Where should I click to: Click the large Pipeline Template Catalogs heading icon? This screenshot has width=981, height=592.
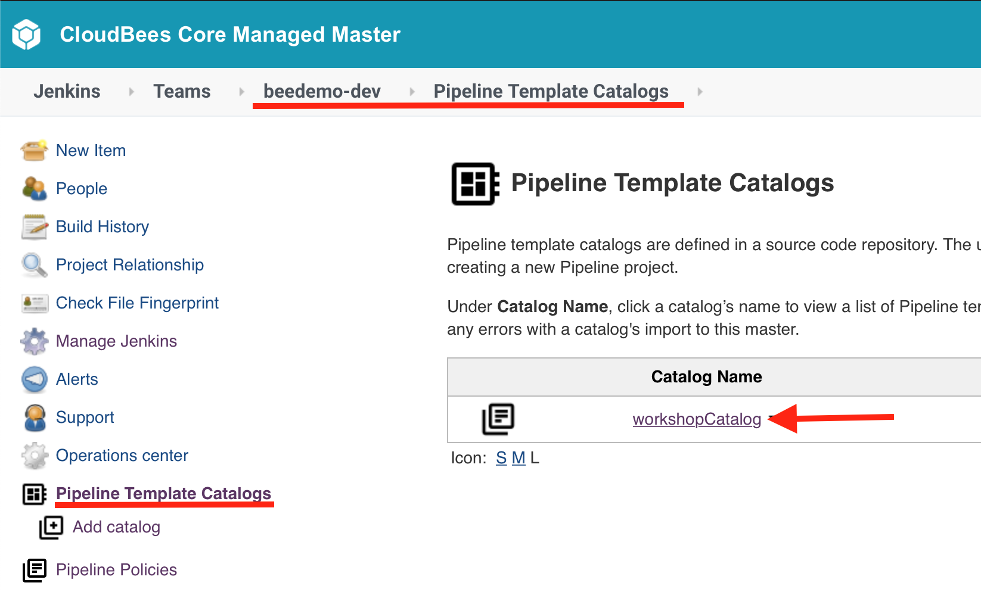475,184
